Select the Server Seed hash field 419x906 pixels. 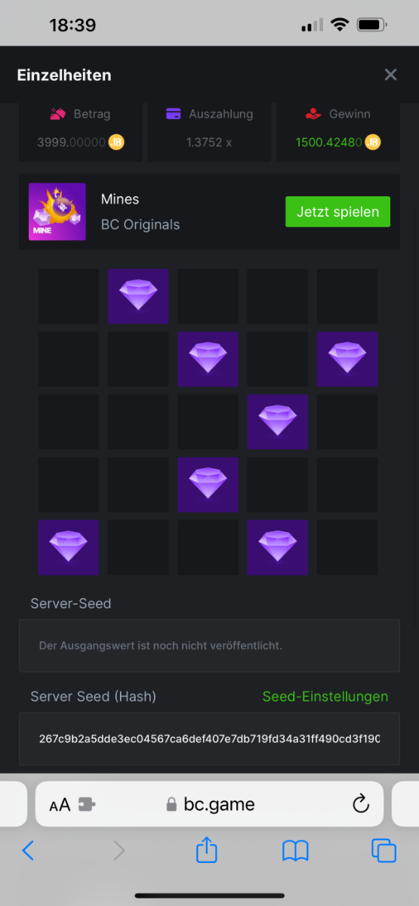209,738
